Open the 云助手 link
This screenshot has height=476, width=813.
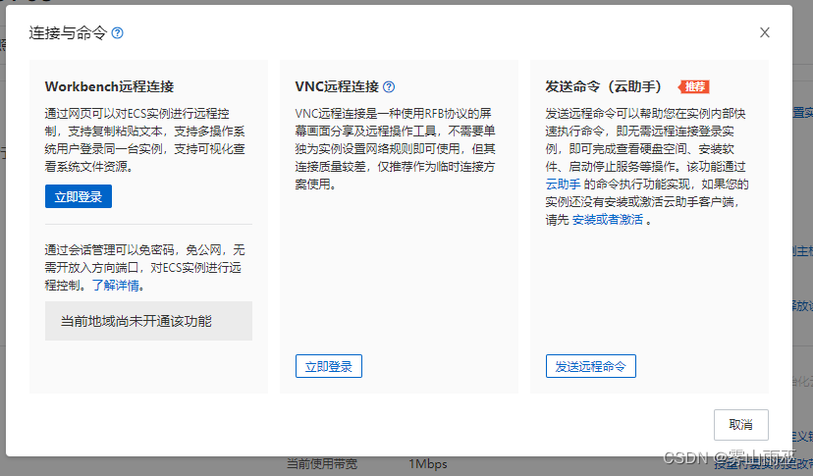tap(563, 185)
